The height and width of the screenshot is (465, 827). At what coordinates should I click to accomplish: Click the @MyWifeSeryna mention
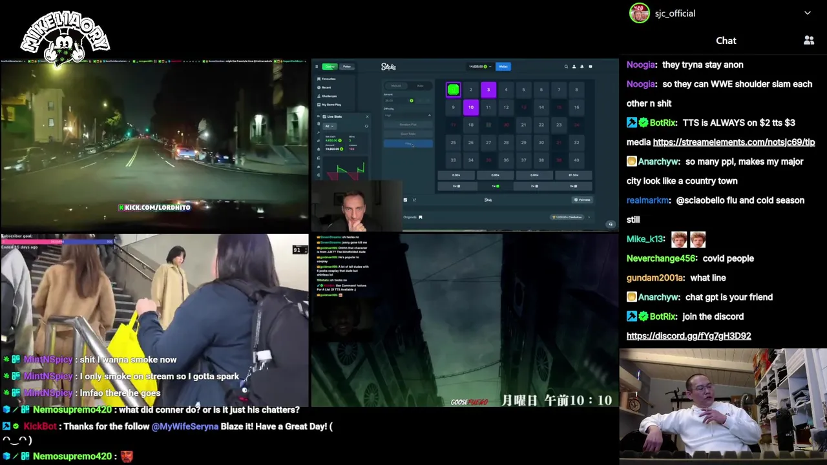click(x=185, y=426)
